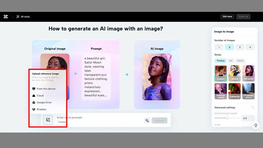Click the CapCut logo icon
This screenshot has width=263, height=148.
(6, 16)
